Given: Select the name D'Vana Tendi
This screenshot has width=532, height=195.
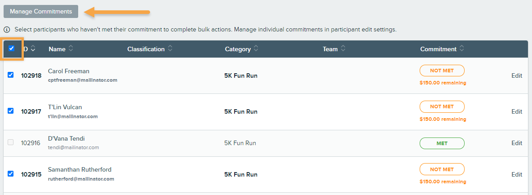Looking at the screenshot, I should (66, 139).
